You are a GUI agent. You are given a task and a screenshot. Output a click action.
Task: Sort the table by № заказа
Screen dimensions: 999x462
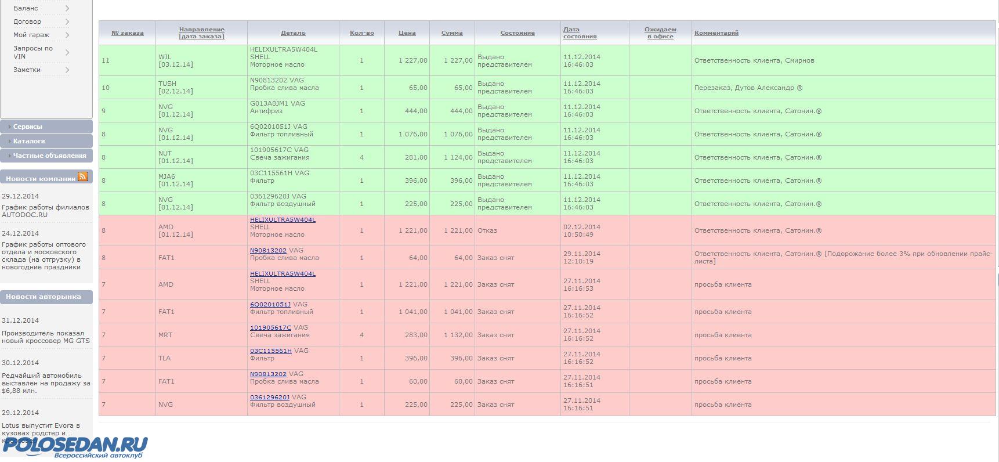(127, 33)
